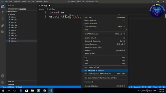Select the tuts10.py editor tab
The width and height of the screenshot is (166, 93).
pyautogui.click(x=44, y=6)
